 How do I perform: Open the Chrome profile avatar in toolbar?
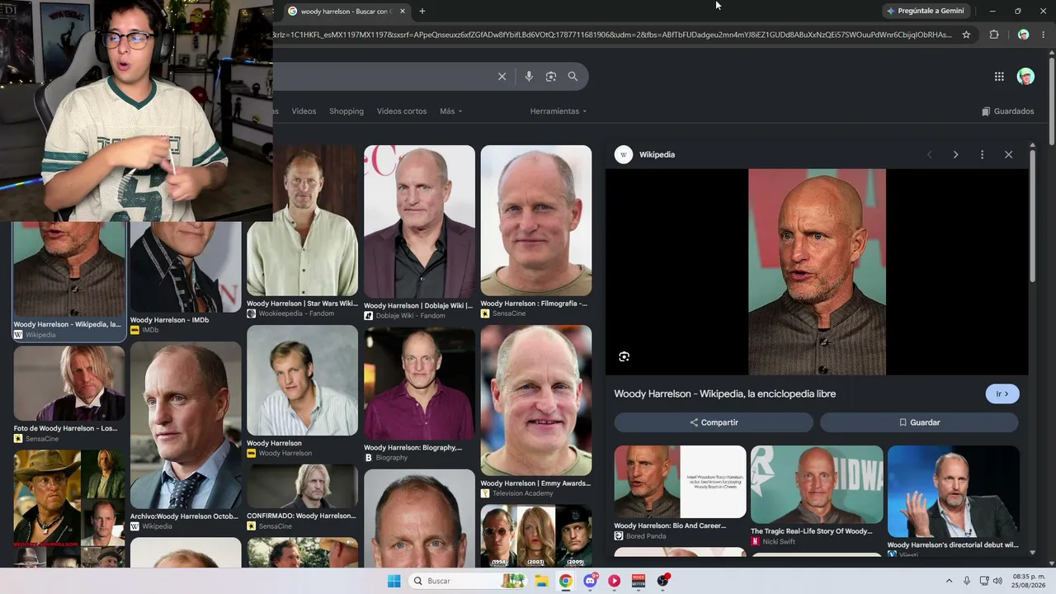[x=1023, y=35]
